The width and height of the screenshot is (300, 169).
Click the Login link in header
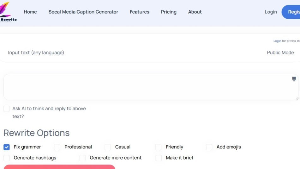[x=271, y=12]
